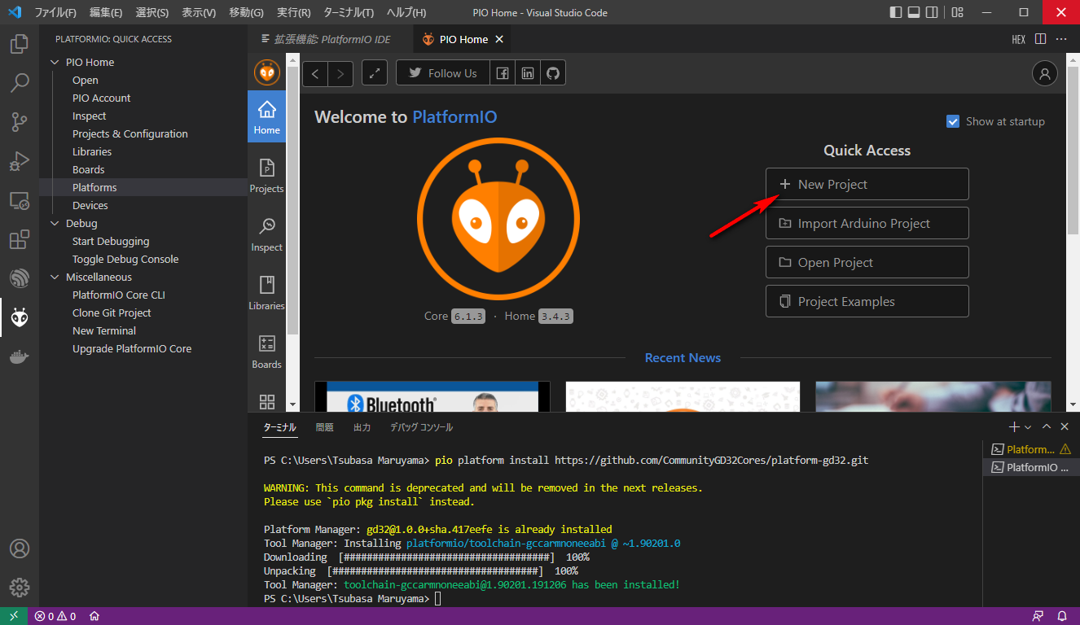Collapse the Miscellaneous tree section

point(55,277)
